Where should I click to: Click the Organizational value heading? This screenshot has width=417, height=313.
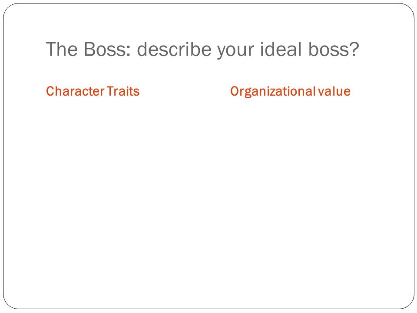pyautogui.click(x=291, y=92)
